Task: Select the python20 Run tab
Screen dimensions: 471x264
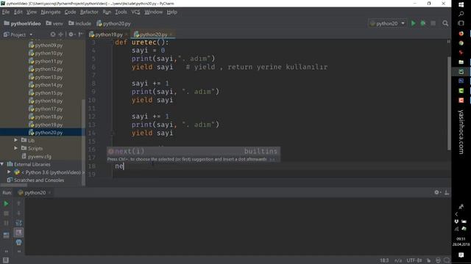Action: [x=35, y=192]
